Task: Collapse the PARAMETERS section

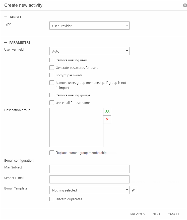Action: (x=6, y=43)
